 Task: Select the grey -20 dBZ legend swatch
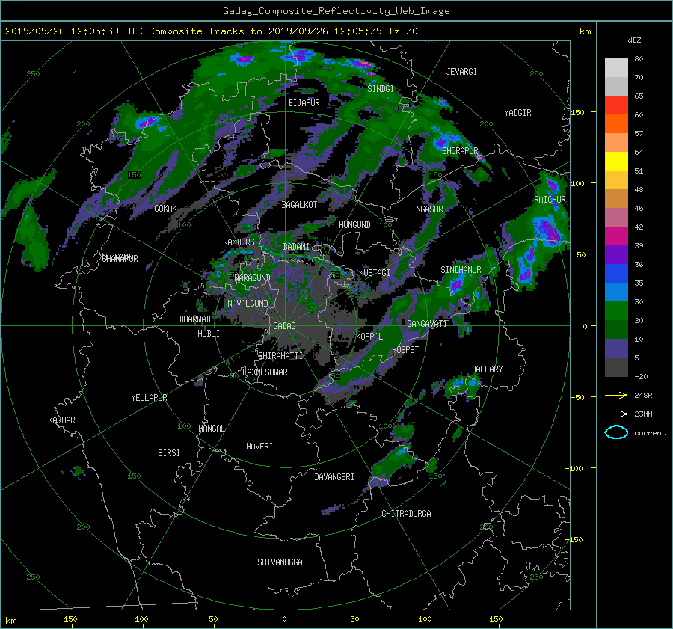coord(616,367)
